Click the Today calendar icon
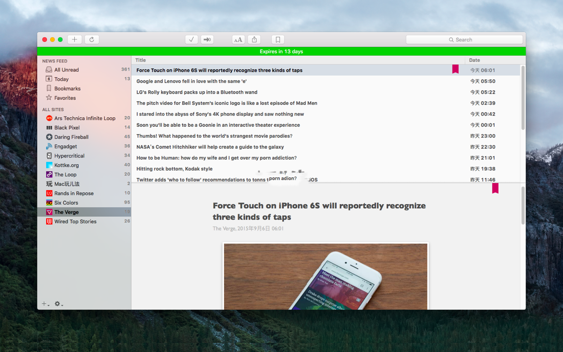 tap(49, 79)
